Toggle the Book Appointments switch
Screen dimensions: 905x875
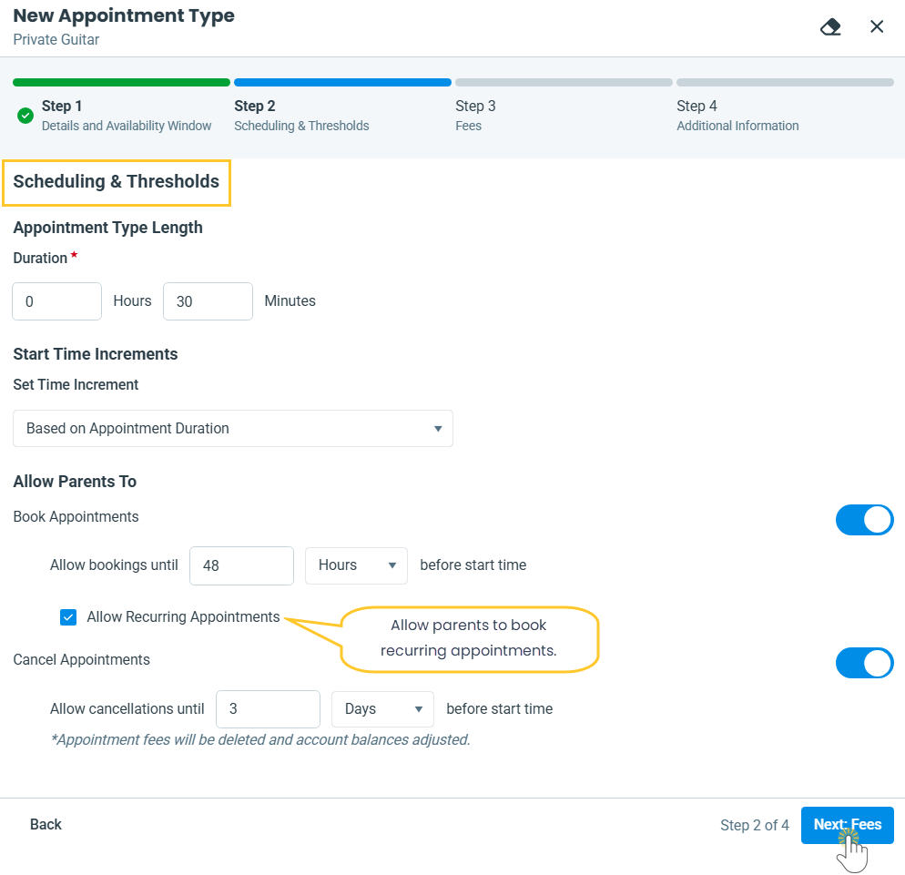(x=864, y=520)
